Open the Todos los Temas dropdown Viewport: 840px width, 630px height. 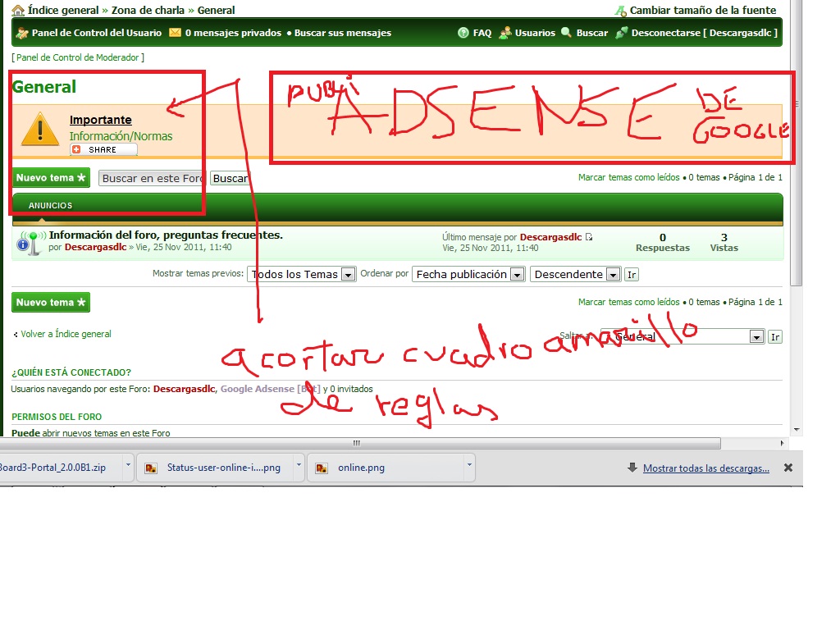[302, 274]
